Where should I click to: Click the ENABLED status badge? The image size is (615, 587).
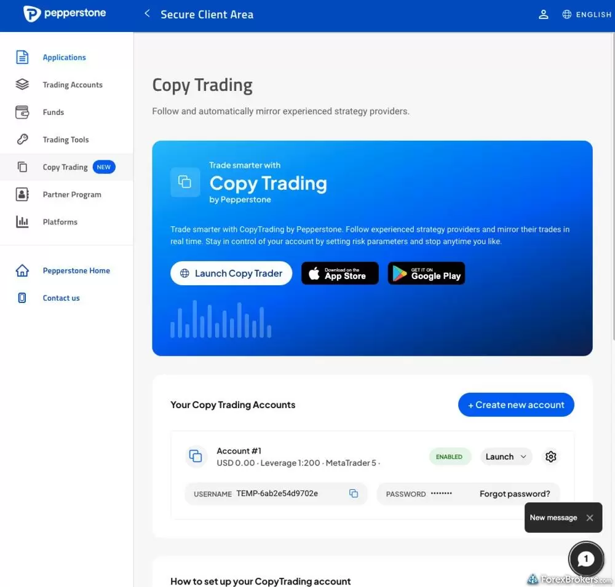click(450, 457)
